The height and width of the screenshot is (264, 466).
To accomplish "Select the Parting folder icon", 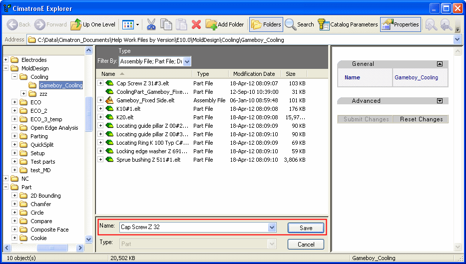I will [x=23, y=136].
